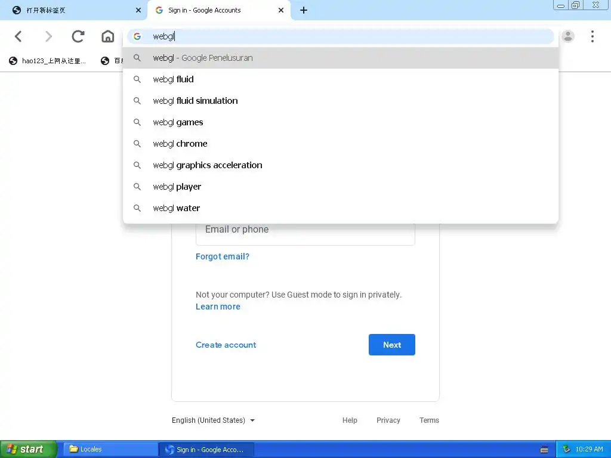The height and width of the screenshot is (458, 611).
Task: Click the Forgot email? link
Action: coord(223,256)
